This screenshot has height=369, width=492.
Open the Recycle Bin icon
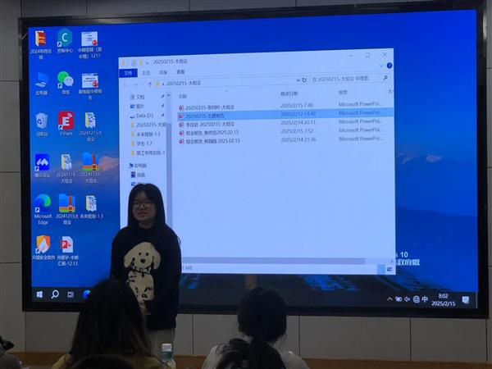42,121
